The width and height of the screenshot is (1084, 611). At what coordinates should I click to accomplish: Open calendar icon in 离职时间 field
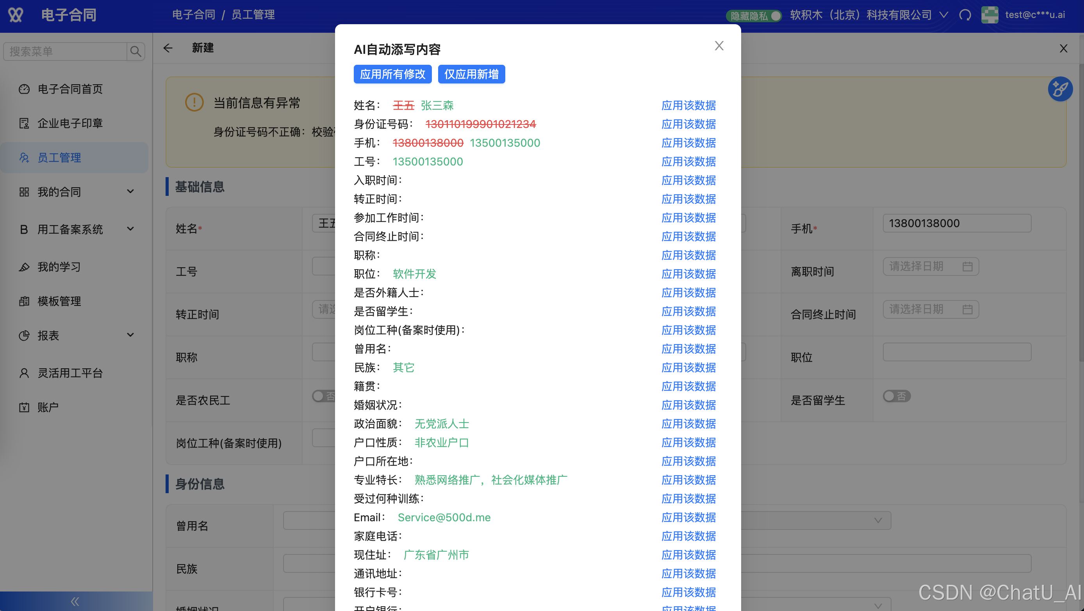coord(967,266)
